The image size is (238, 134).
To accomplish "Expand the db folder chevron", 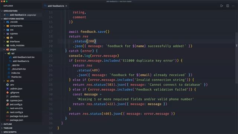I will pos(4,38).
